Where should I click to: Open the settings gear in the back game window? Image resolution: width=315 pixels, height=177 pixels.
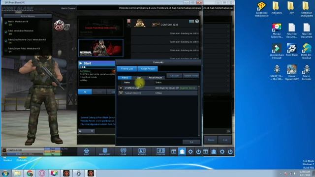(222, 152)
